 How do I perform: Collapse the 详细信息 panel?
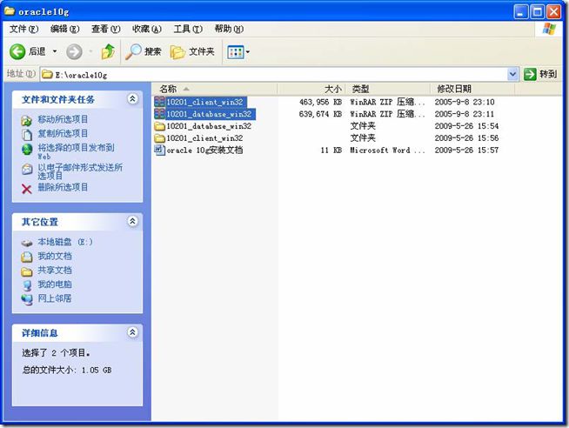pos(132,332)
